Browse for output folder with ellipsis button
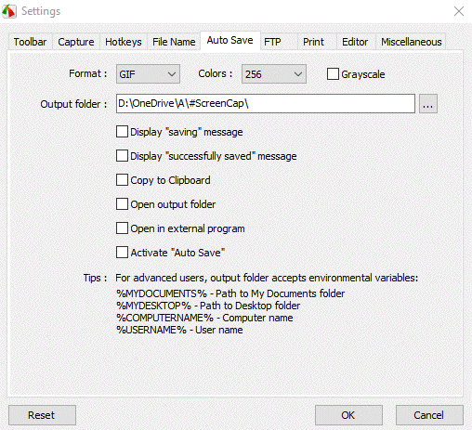The image size is (472, 430). [428, 104]
